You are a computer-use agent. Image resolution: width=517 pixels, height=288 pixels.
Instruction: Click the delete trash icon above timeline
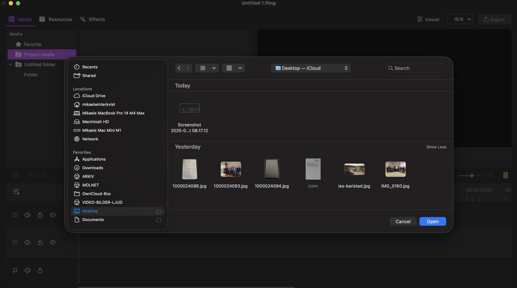tap(16, 176)
